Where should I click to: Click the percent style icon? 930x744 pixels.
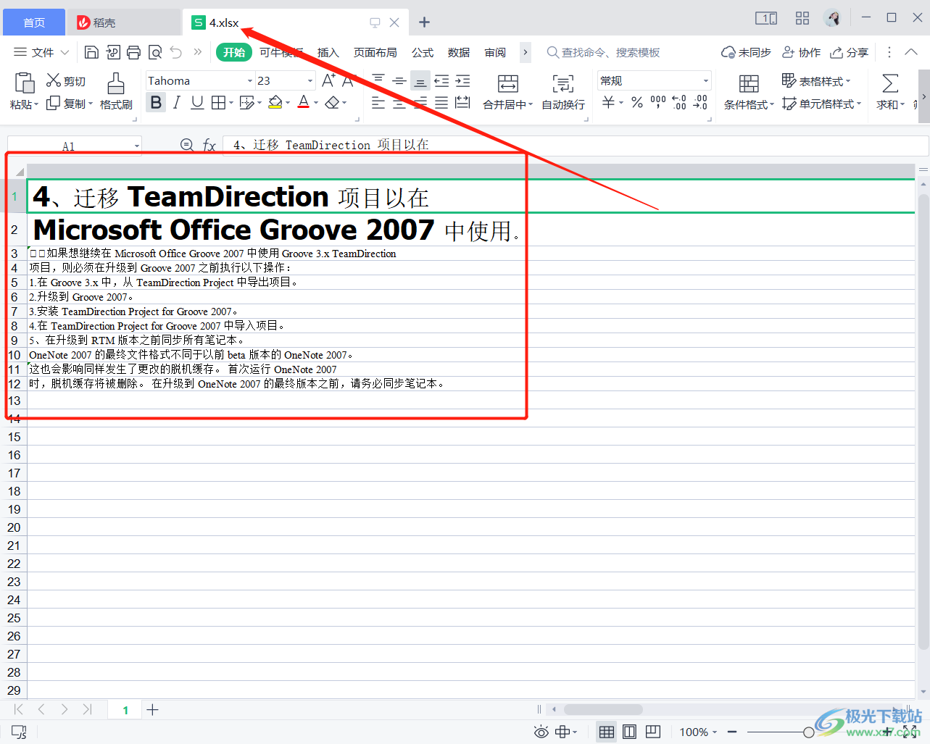pos(637,103)
